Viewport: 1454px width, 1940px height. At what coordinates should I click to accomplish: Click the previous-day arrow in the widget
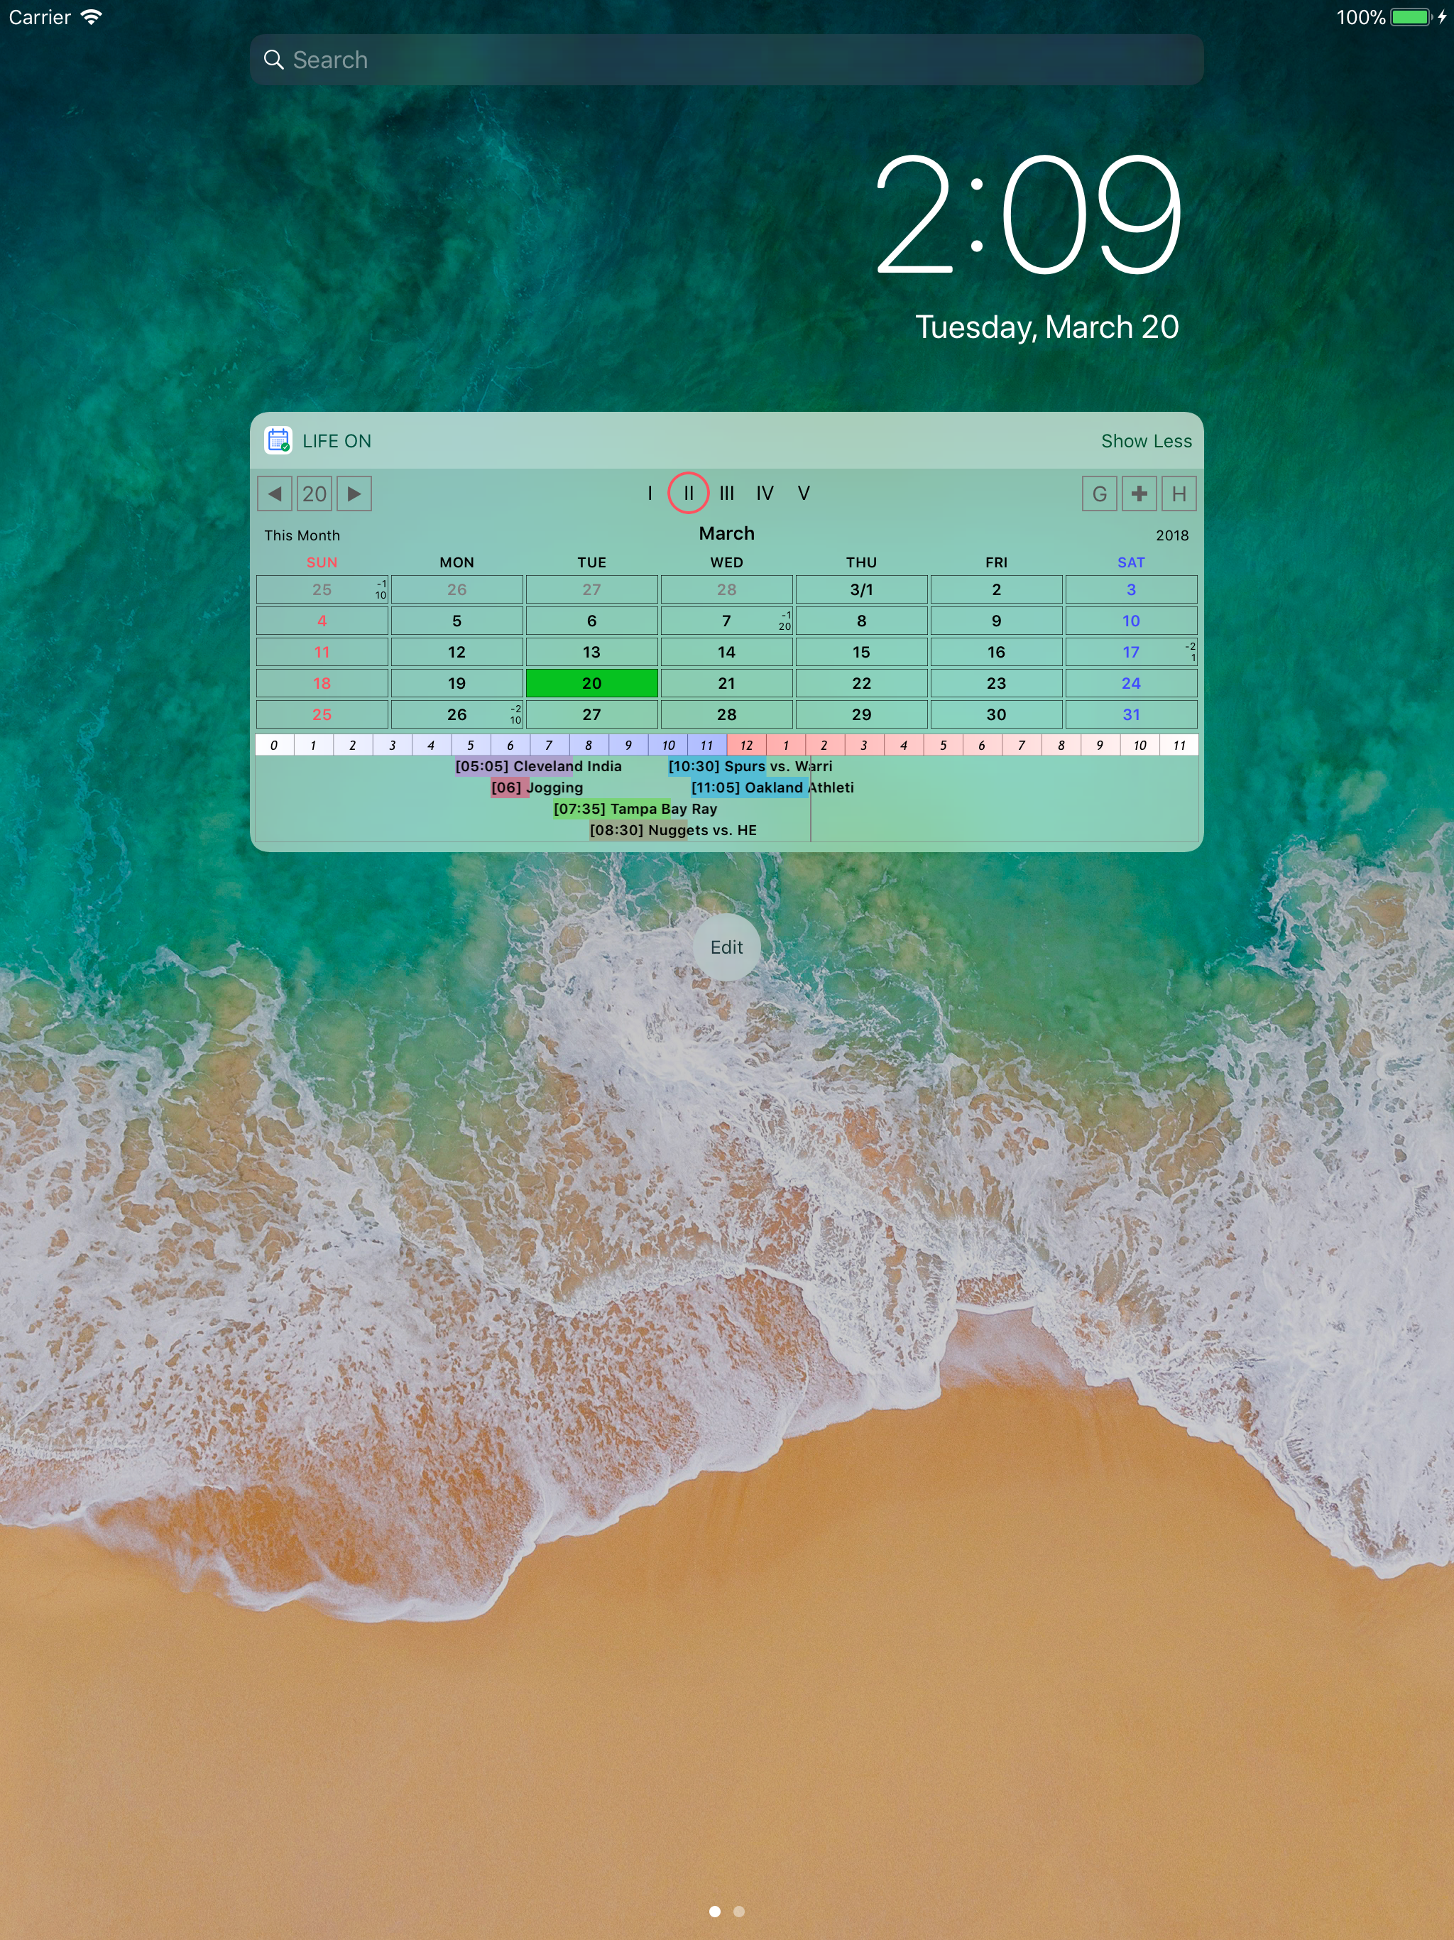(275, 494)
